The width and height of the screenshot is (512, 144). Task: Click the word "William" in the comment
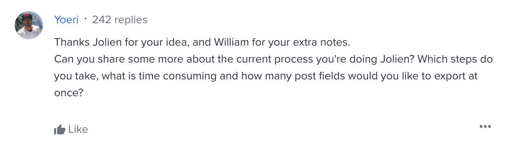point(231,43)
